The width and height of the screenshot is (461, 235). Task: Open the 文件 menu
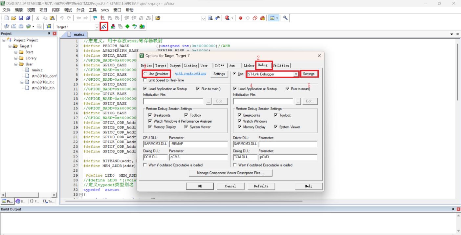coord(6,10)
